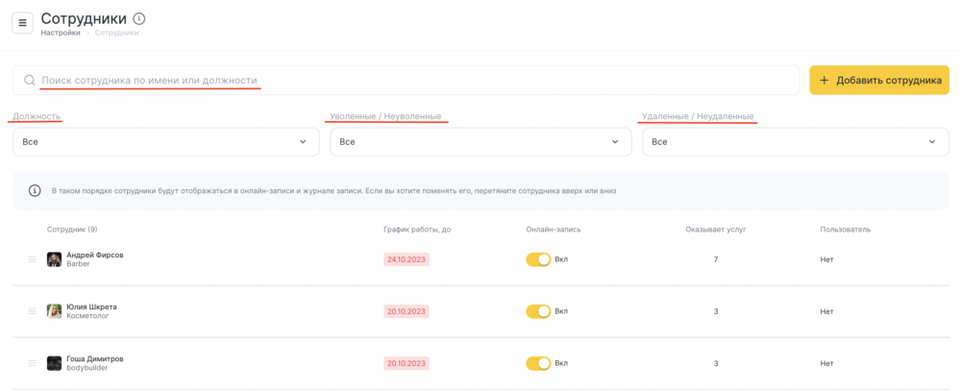
Task: Open the hamburger menu button
Action: 23,23
